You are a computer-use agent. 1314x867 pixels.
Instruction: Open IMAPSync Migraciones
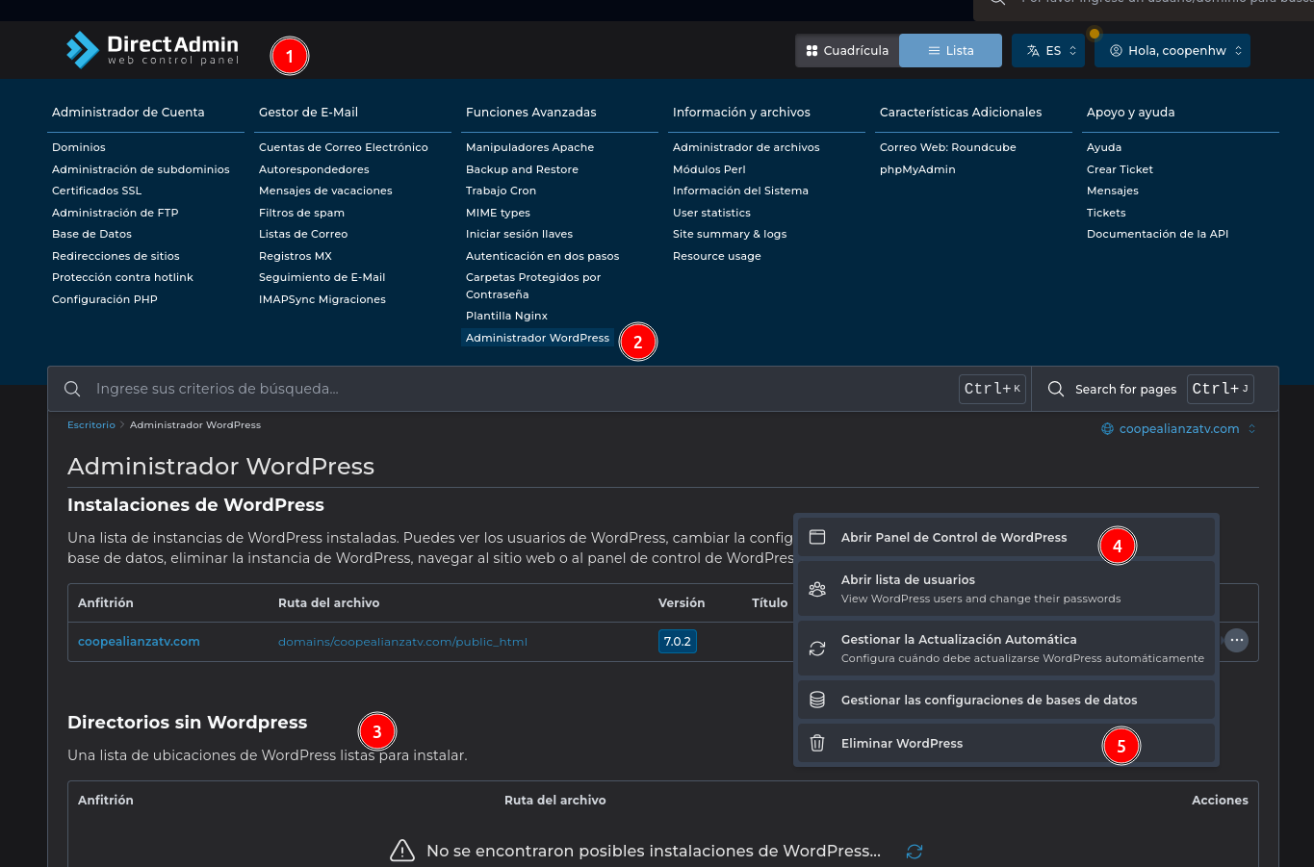pyautogui.click(x=322, y=299)
